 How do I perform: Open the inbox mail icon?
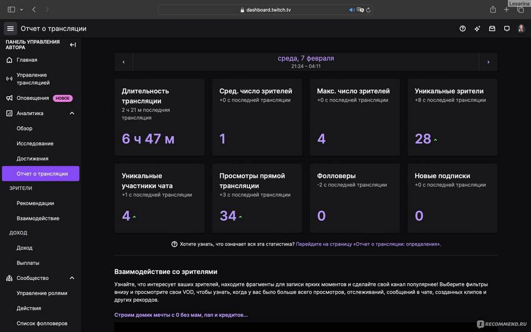(492, 29)
